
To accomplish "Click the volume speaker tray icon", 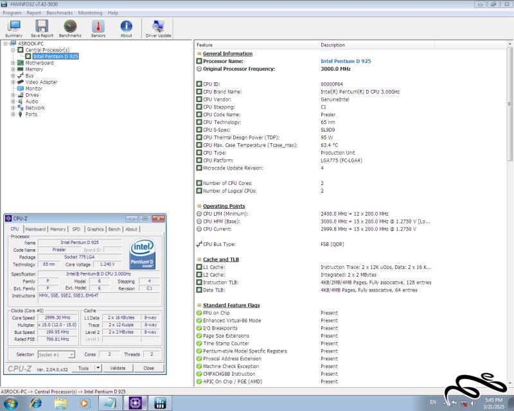I will 474,403.
